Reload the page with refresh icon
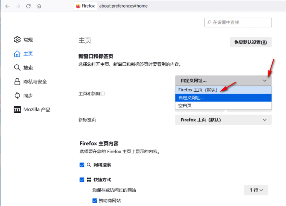Image resolution: width=286 pixels, height=206 pixels. (28, 6)
